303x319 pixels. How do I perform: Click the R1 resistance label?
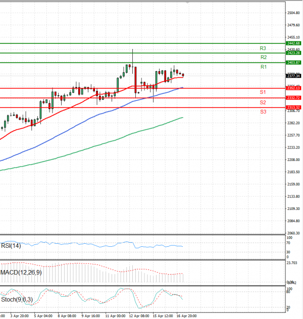[x=264, y=67]
